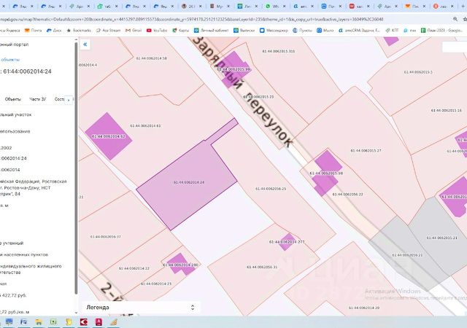Switch to the WhatsApp 'Wh' browser tab
The height and width of the screenshot is (328, 467).
[275, 6]
